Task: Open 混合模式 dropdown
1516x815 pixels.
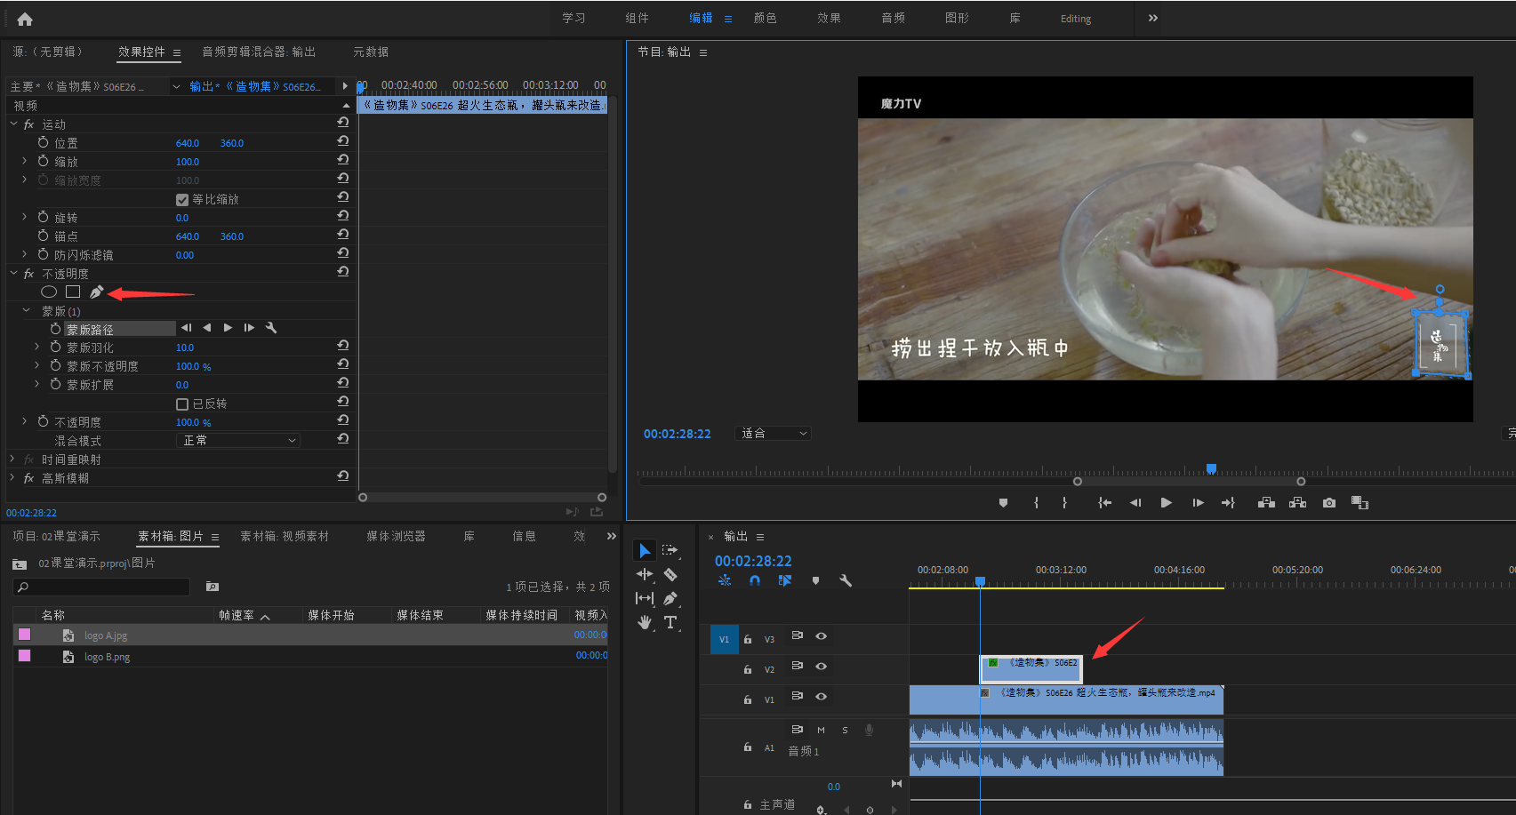Action: point(238,441)
